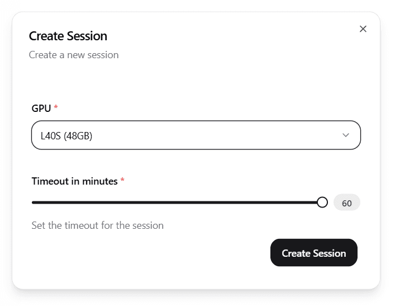Image resolution: width=400 pixels, height=306 pixels.
Task: Click the 'Timeout in minutes' label
Action: tap(75, 181)
